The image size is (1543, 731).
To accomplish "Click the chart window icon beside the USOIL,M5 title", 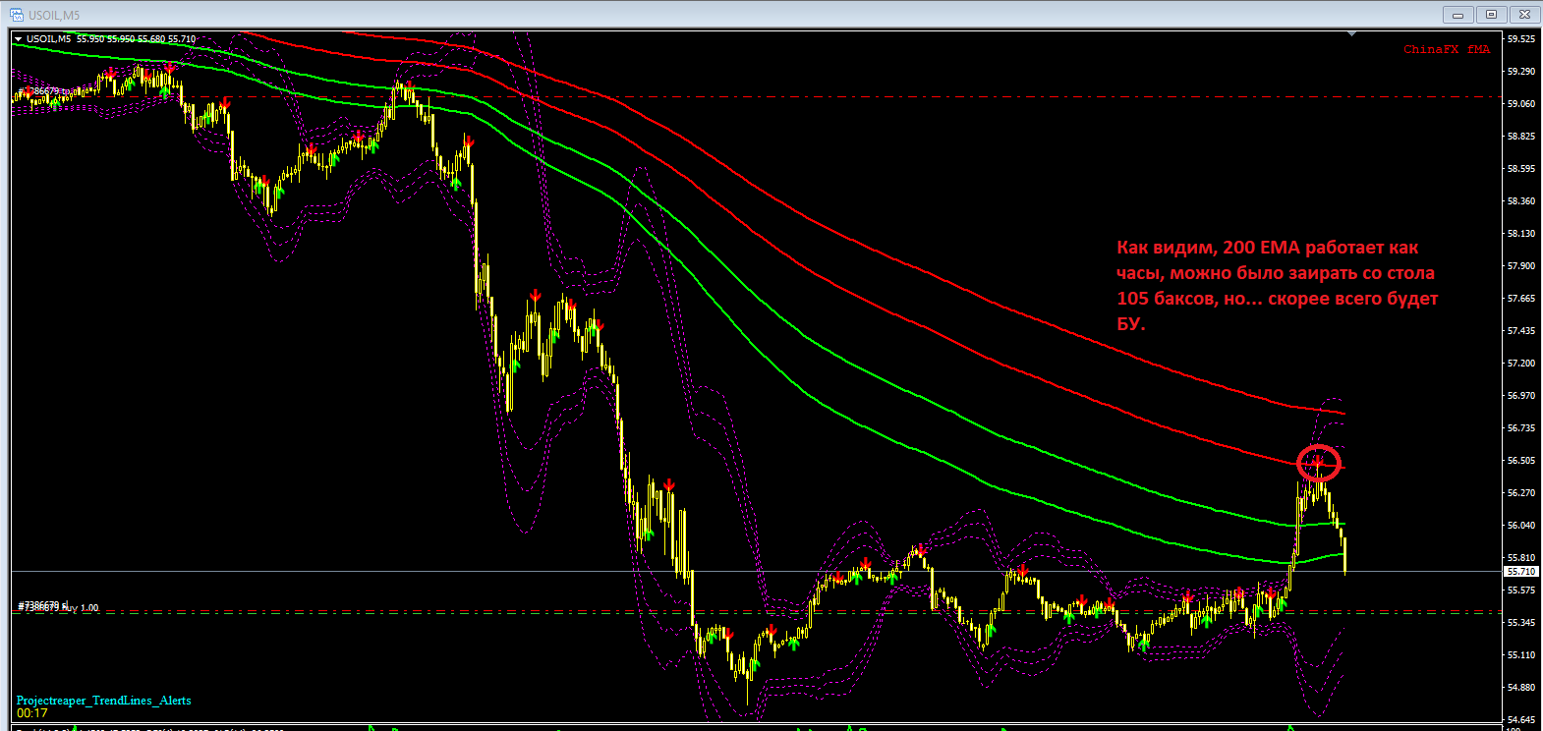I will coord(17,15).
